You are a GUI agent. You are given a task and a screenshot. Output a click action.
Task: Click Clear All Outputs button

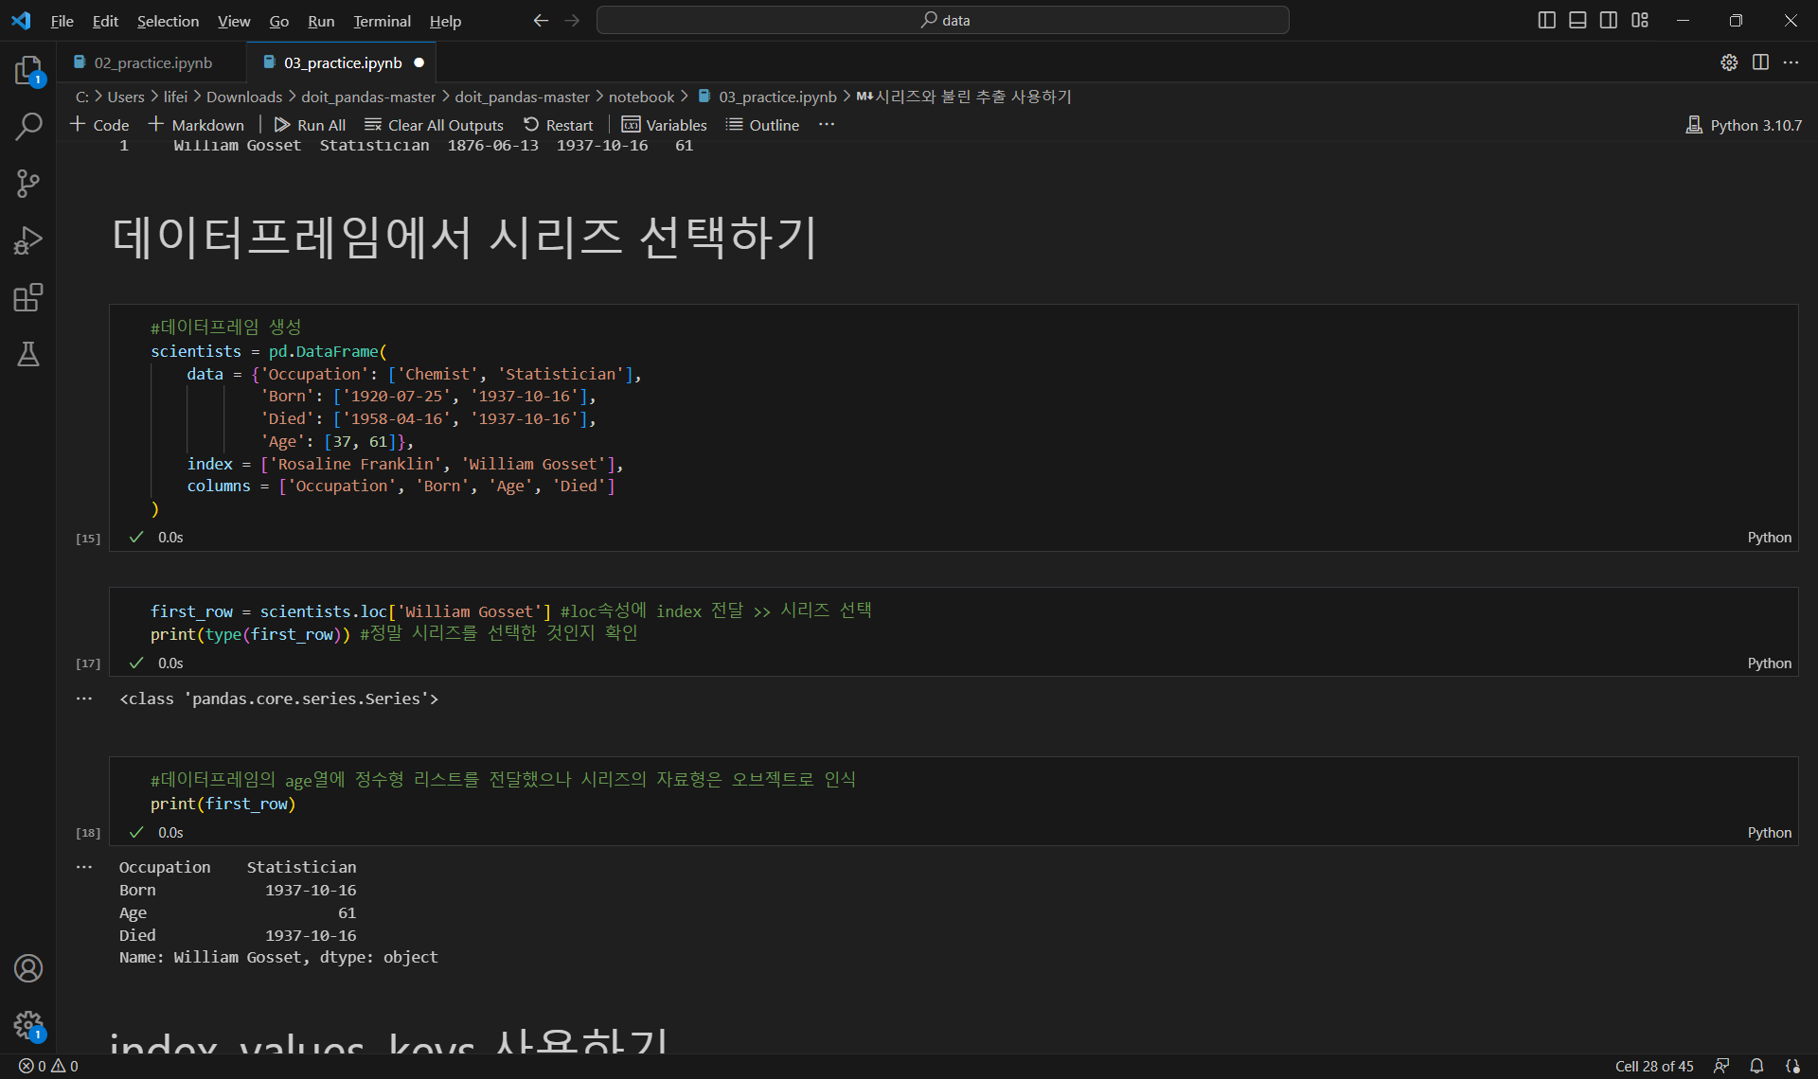(x=435, y=125)
